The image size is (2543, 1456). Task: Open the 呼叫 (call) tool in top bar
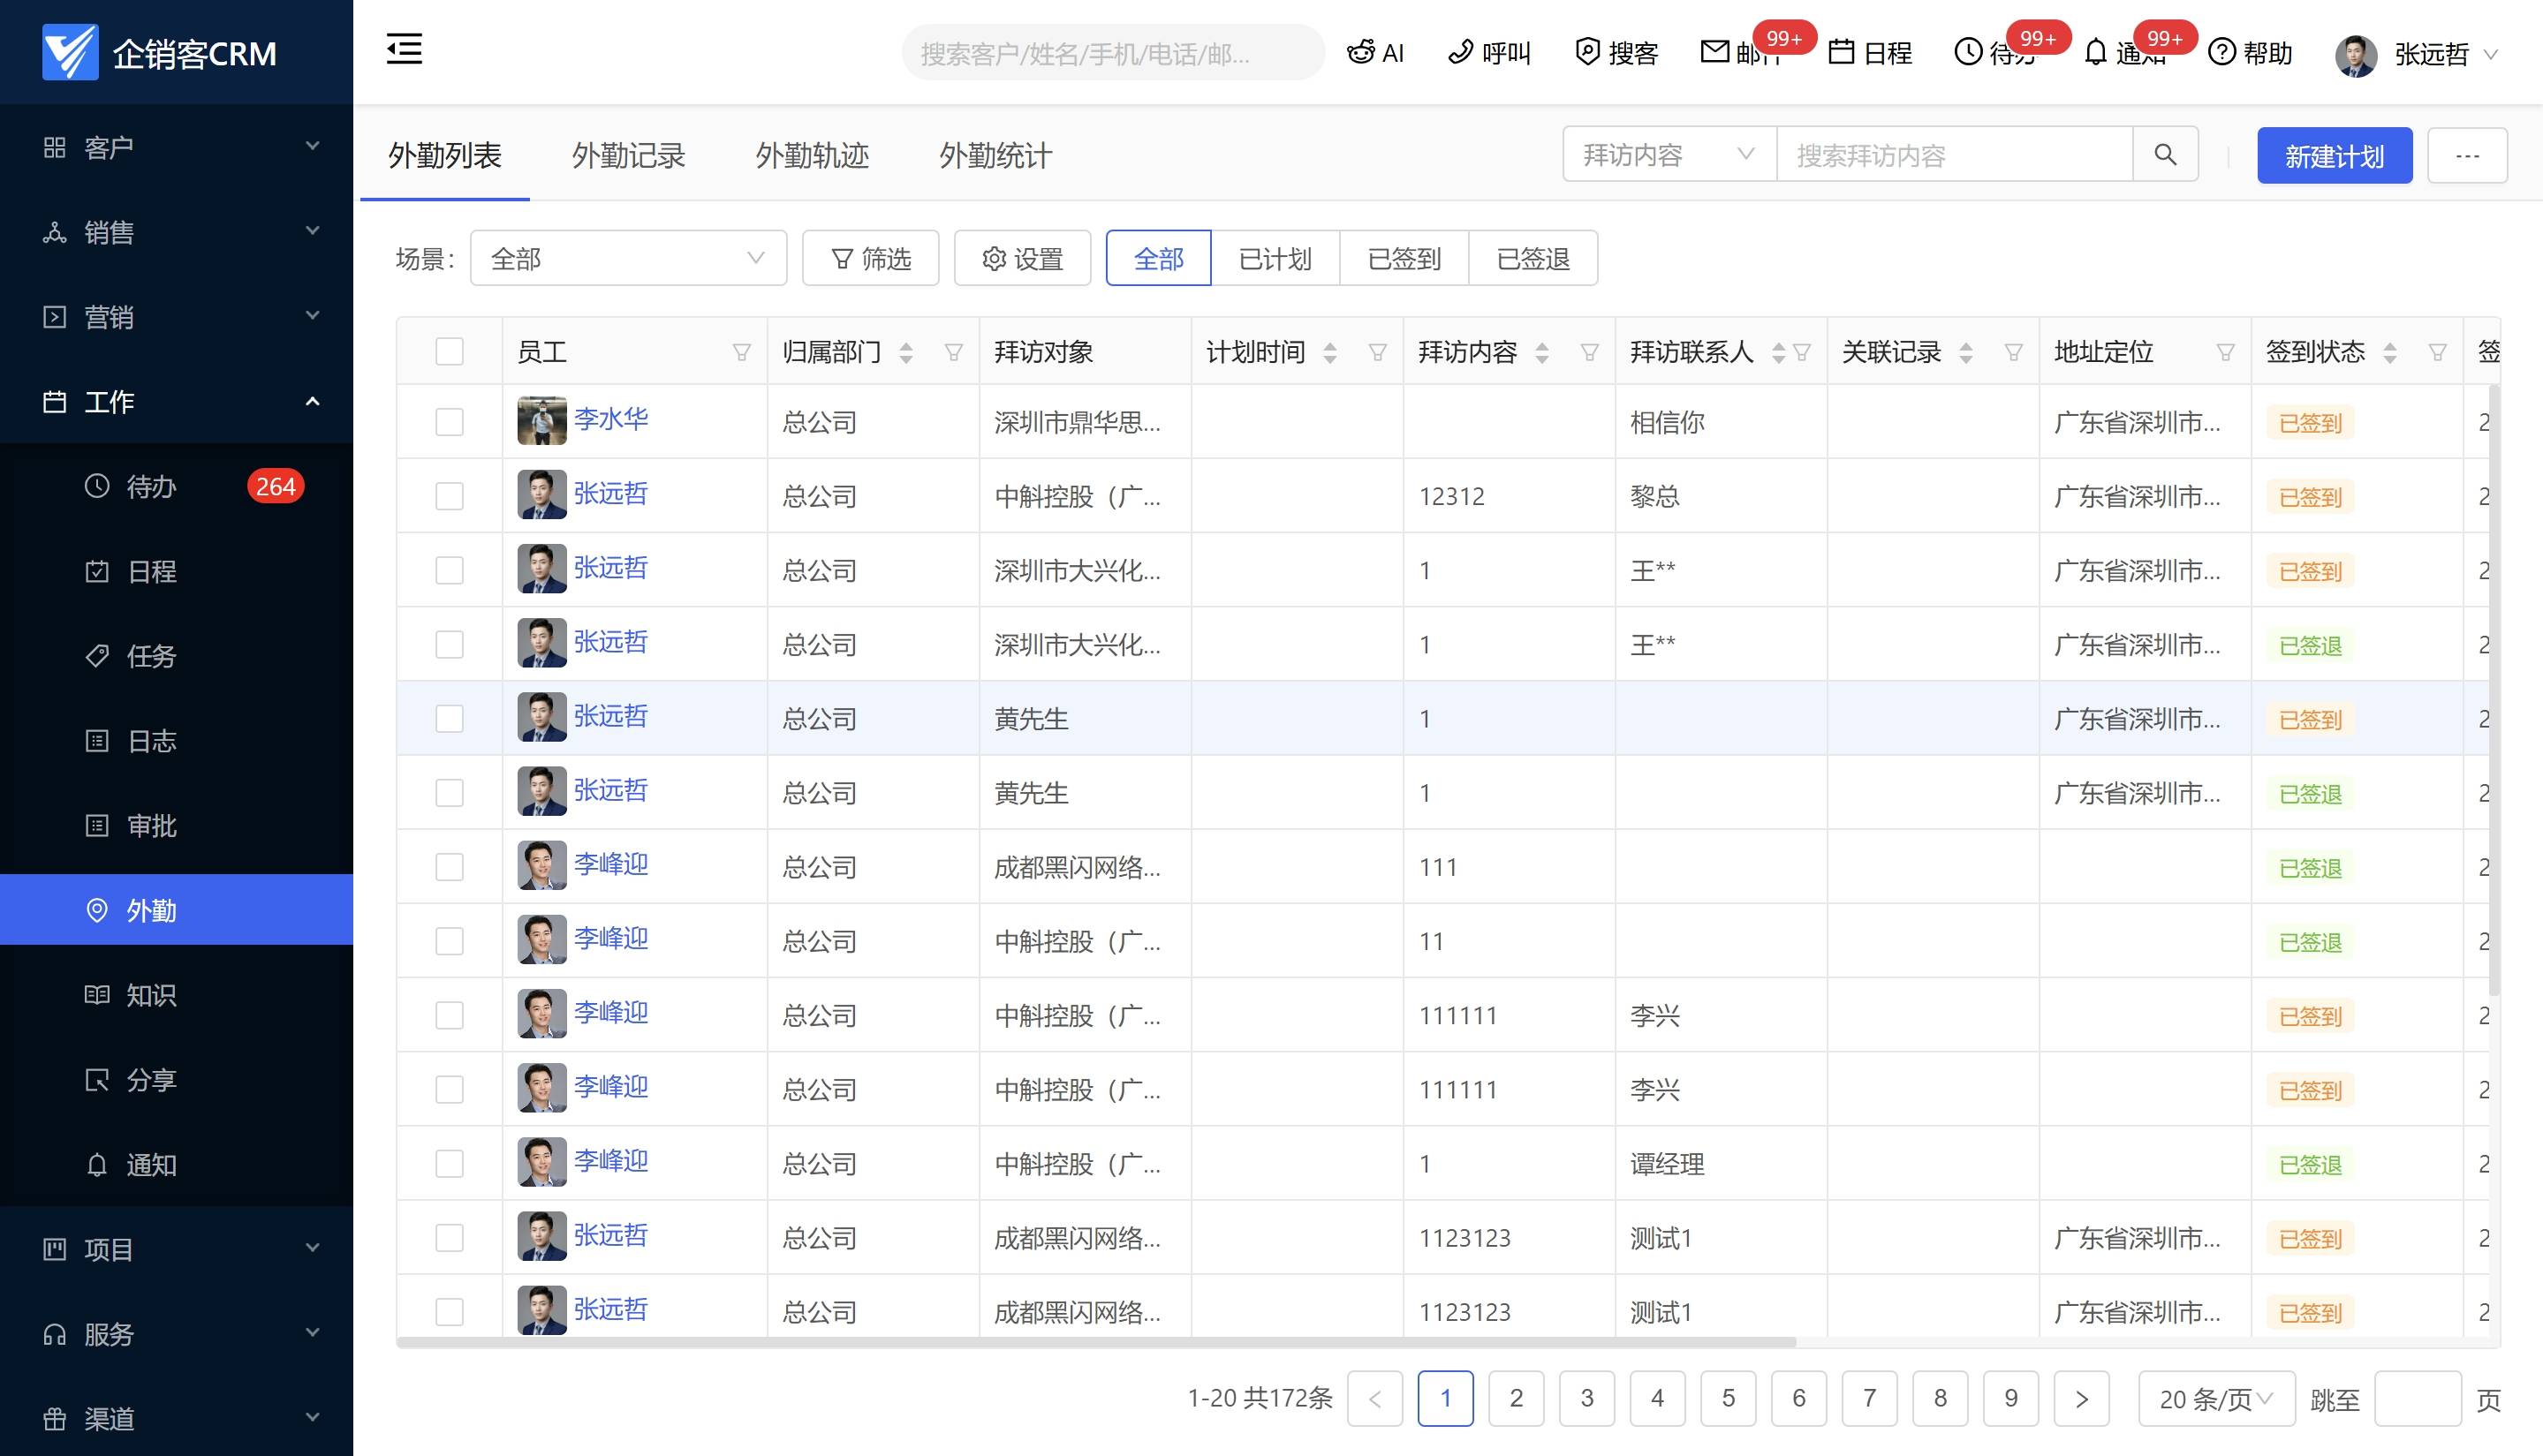(x=1487, y=52)
